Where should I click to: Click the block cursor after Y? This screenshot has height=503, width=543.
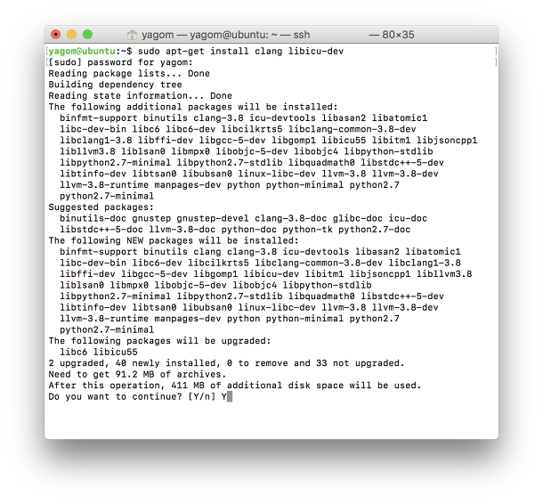230,397
